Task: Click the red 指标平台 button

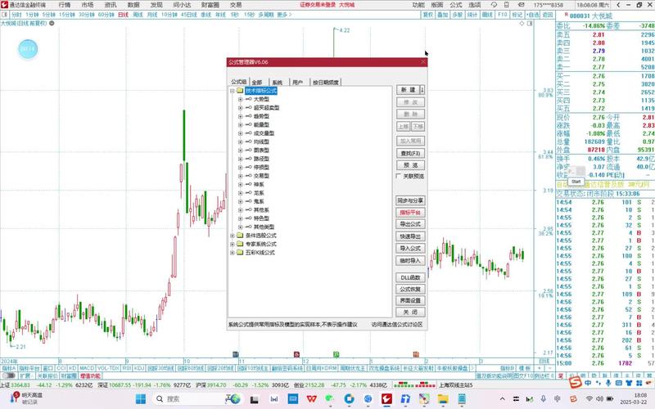Action: (x=410, y=212)
